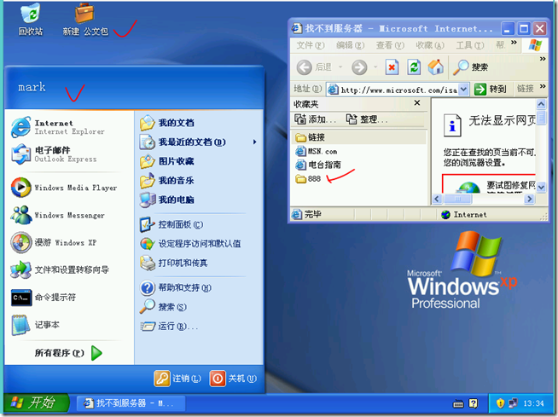Select the IE taskbar button

(x=131, y=403)
